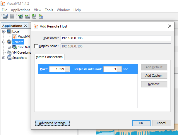
Task: Click the Add Custom button
Action: [154, 76]
